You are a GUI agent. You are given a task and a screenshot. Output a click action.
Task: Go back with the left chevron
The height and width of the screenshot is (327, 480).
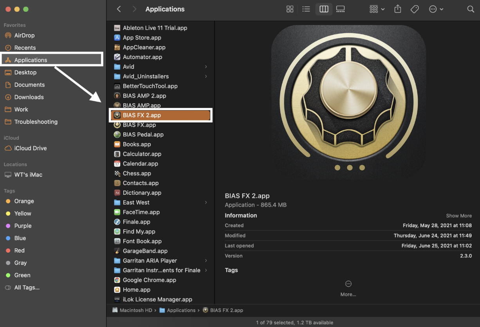pyautogui.click(x=119, y=9)
